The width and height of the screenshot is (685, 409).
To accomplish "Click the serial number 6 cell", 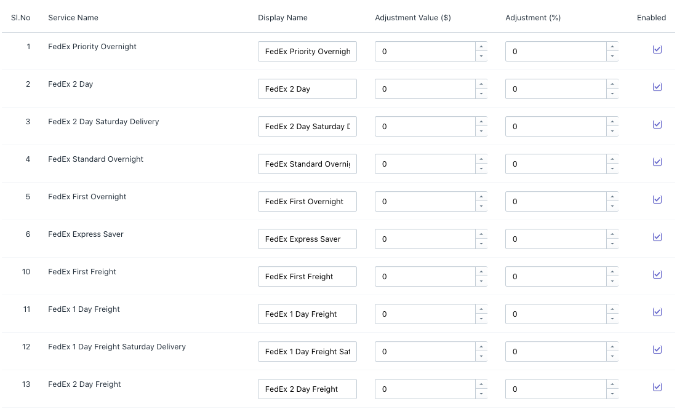I will tap(28, 234).
